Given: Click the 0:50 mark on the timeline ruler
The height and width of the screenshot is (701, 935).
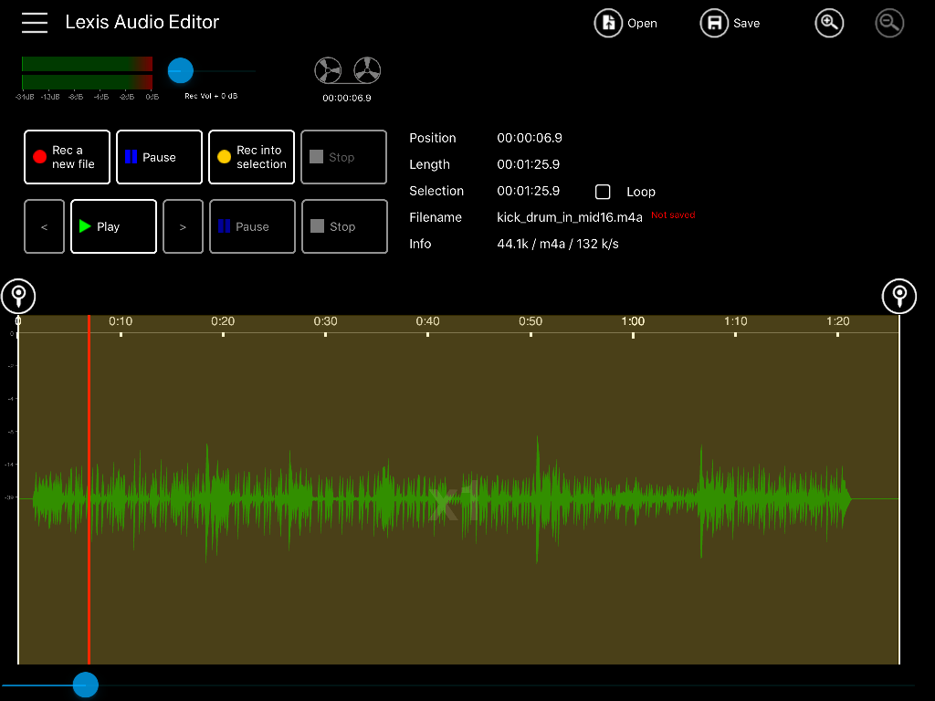Looking at the screenshot, I should [x=531, y=321].
